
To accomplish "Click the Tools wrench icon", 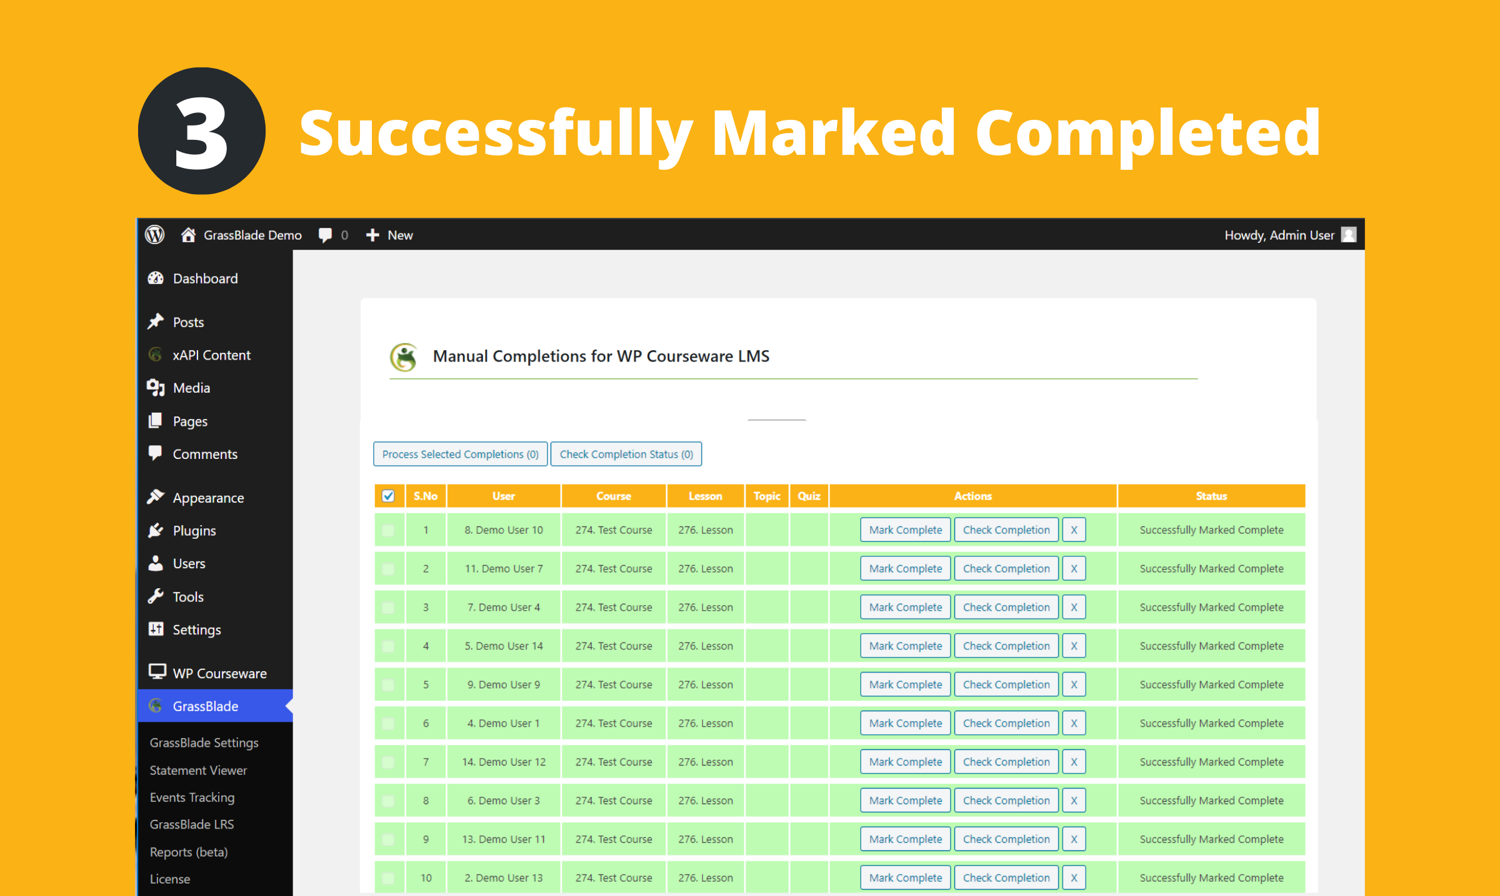I will 156,596.
